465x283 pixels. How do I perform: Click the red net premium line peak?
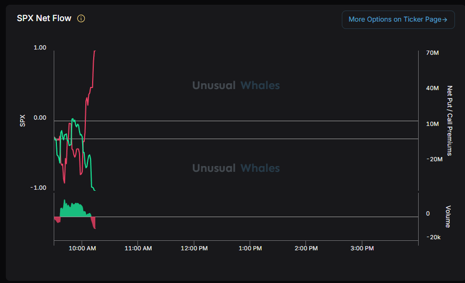pyautogui.click(x=95, y=52)
